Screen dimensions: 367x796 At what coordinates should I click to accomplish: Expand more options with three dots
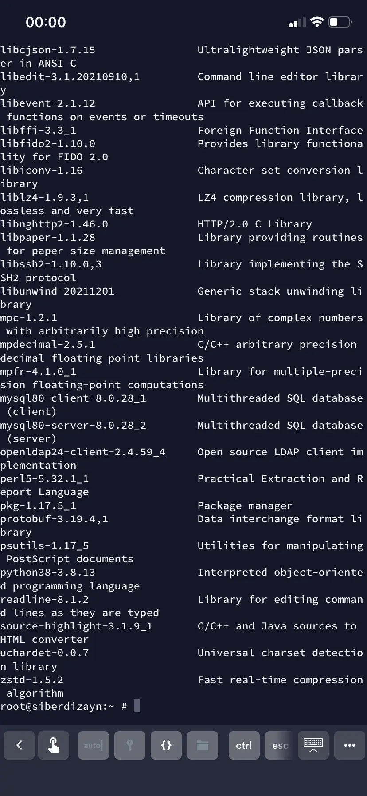coord(350,745)
